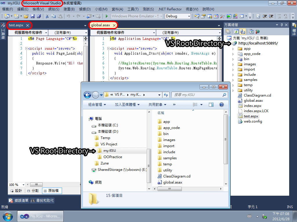The image size is (297, 222).
Task: Open the Explorer view options dropdown arrow
Action: (x=201, y=105)
